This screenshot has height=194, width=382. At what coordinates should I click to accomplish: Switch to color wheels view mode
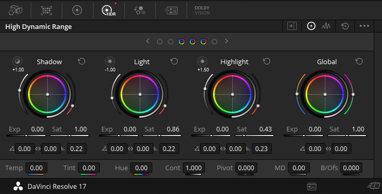point(311,26)
